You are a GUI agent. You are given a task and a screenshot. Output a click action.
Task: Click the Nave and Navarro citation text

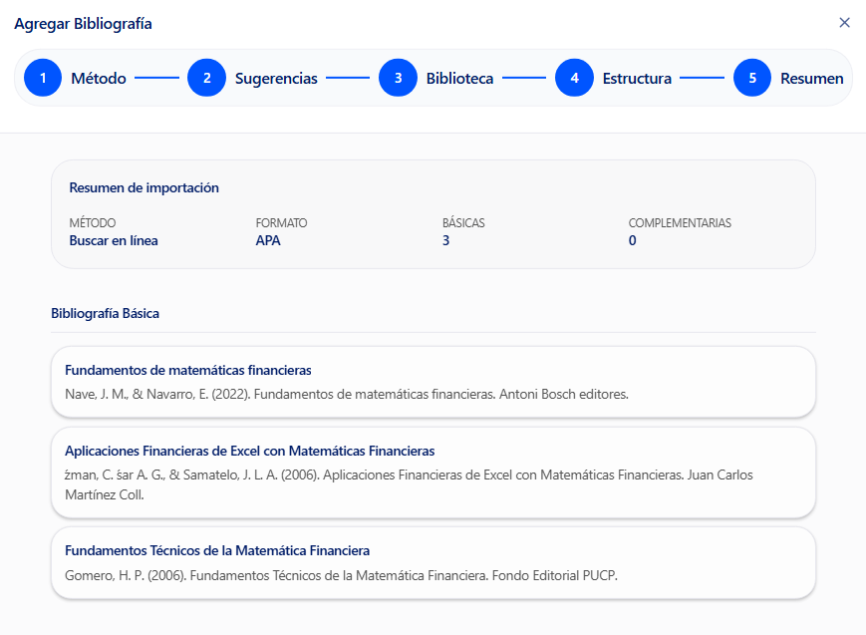[346, 394]
